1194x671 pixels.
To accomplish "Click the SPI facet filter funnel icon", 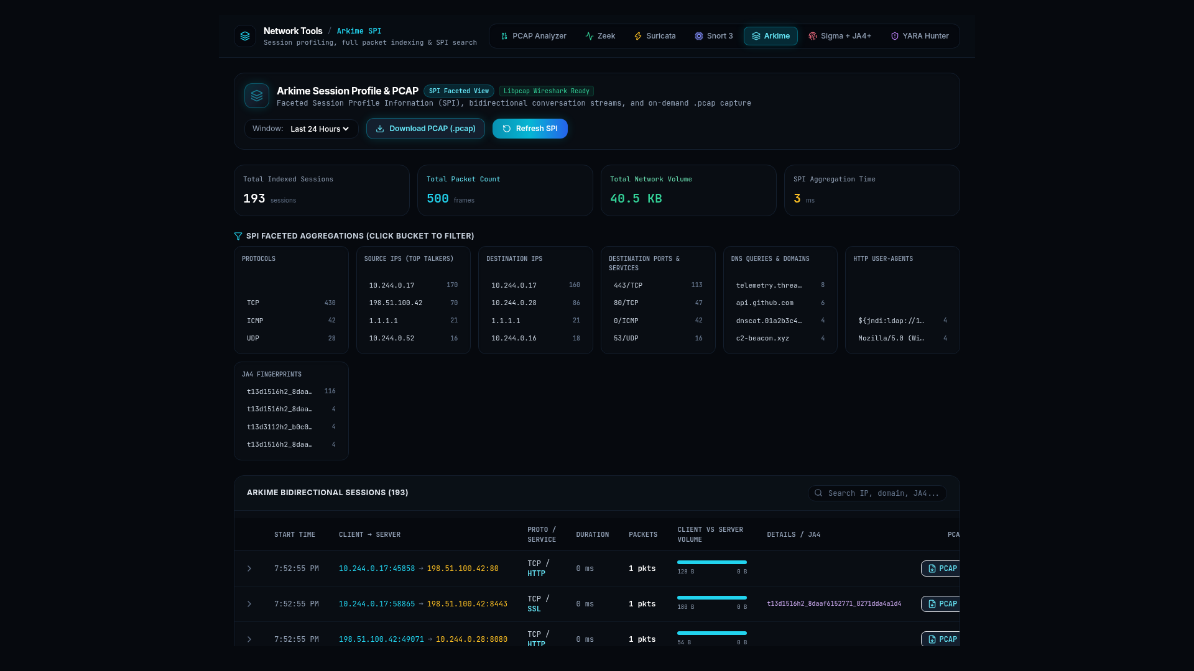I will (238, 236).
